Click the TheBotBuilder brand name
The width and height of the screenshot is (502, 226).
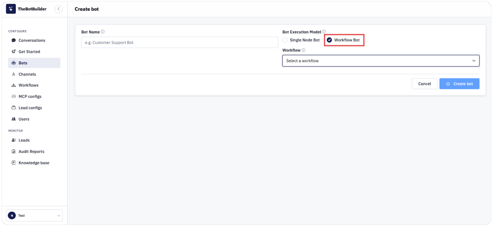tap(32, 9)
